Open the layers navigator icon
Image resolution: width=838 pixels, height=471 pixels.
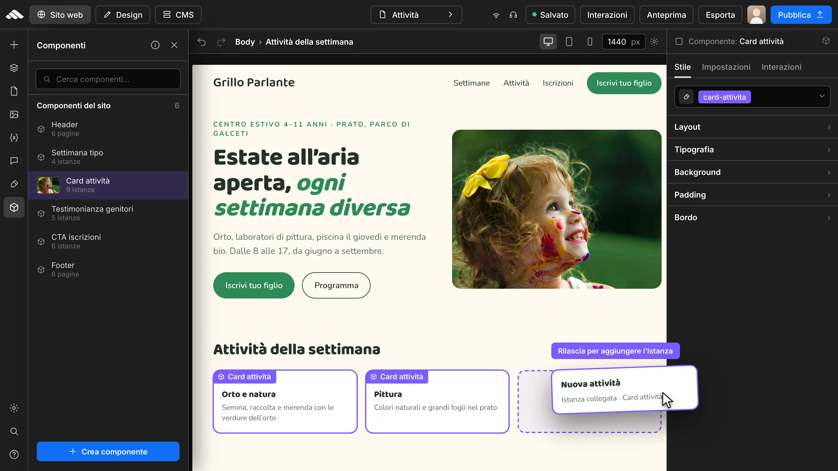14,68
